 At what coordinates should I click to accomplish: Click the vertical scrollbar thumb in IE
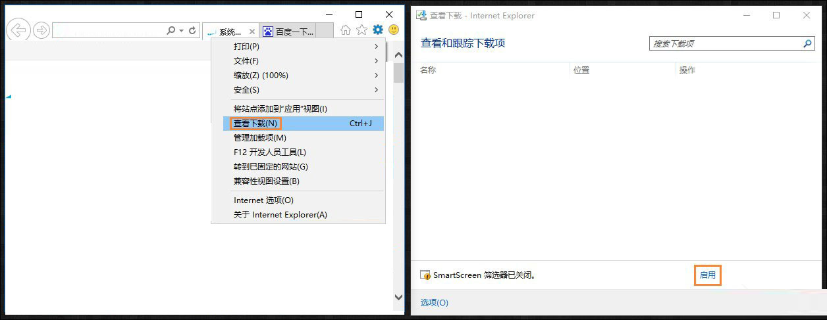coord(398,72)
